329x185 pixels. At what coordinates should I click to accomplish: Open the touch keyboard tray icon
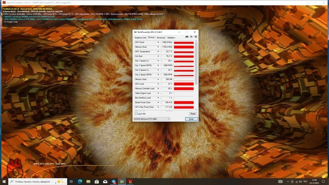coord(280,181)
